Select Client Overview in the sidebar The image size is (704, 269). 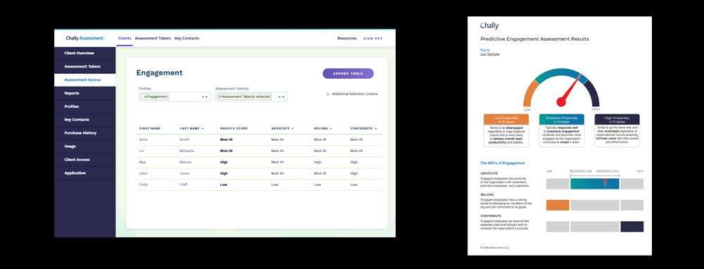pyautogui.click(x=85, y=53)
